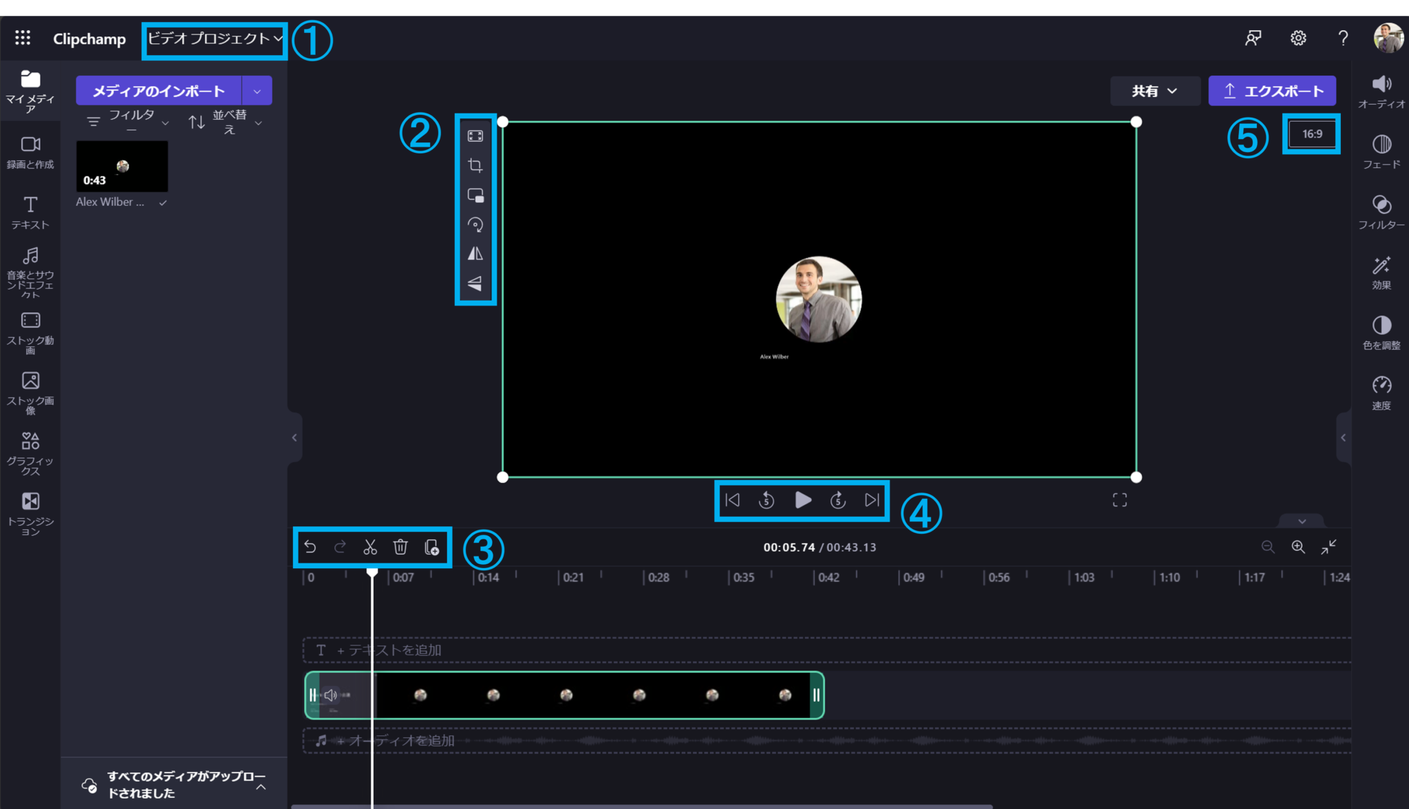Image resolution: width=1409 pixels, height=809 pixels.
Task: Split the clip with the scissors tool
Action: tap(370, 546)
